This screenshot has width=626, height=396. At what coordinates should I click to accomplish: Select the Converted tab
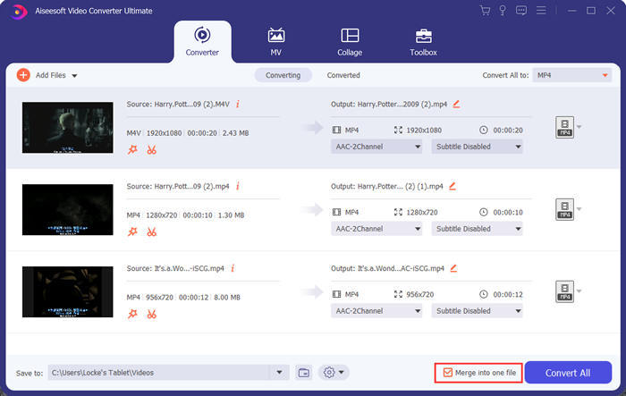pos(343,75)
